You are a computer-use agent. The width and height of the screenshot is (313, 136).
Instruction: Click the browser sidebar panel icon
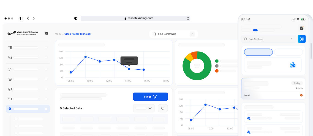click(21, 18)
